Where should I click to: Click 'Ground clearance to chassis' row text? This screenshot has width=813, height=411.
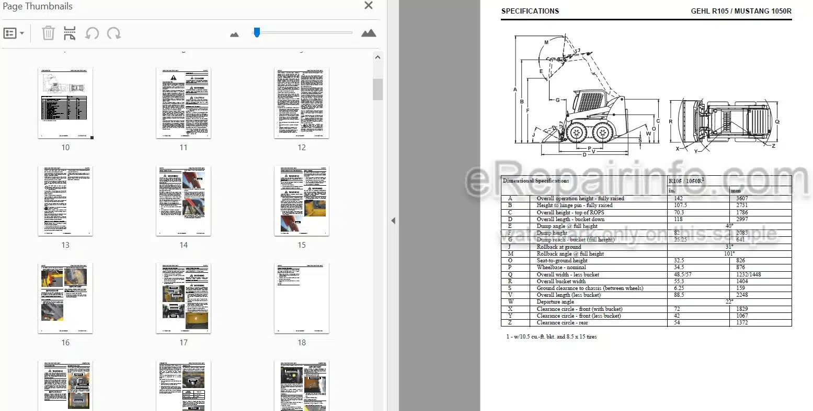[590, 288]
